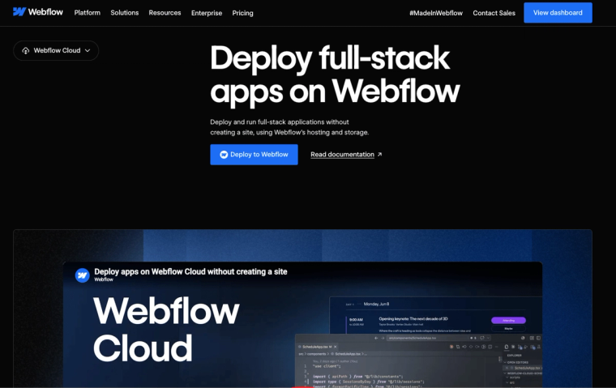
Task: Visit the #MadeInWebflow link
Action: [436, 13]
